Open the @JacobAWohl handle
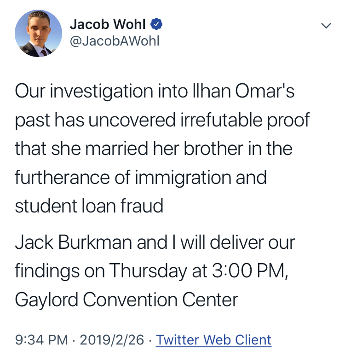This screenshot has width=345, height=356. click(x=114, y=41)
